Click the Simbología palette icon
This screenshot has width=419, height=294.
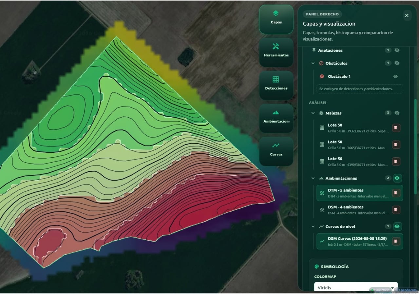316,266
